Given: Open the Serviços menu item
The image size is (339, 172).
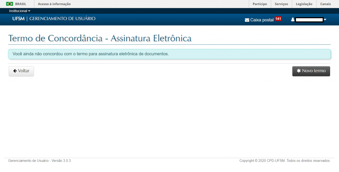Looking at the screenshot, I should click(x=281, y=4).
